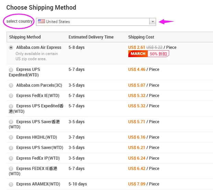This screenshot has height=192, width=213.
Task: Choose Express UPS Expedited(WTD) shipping option
Action: click(x=11, y=70)
